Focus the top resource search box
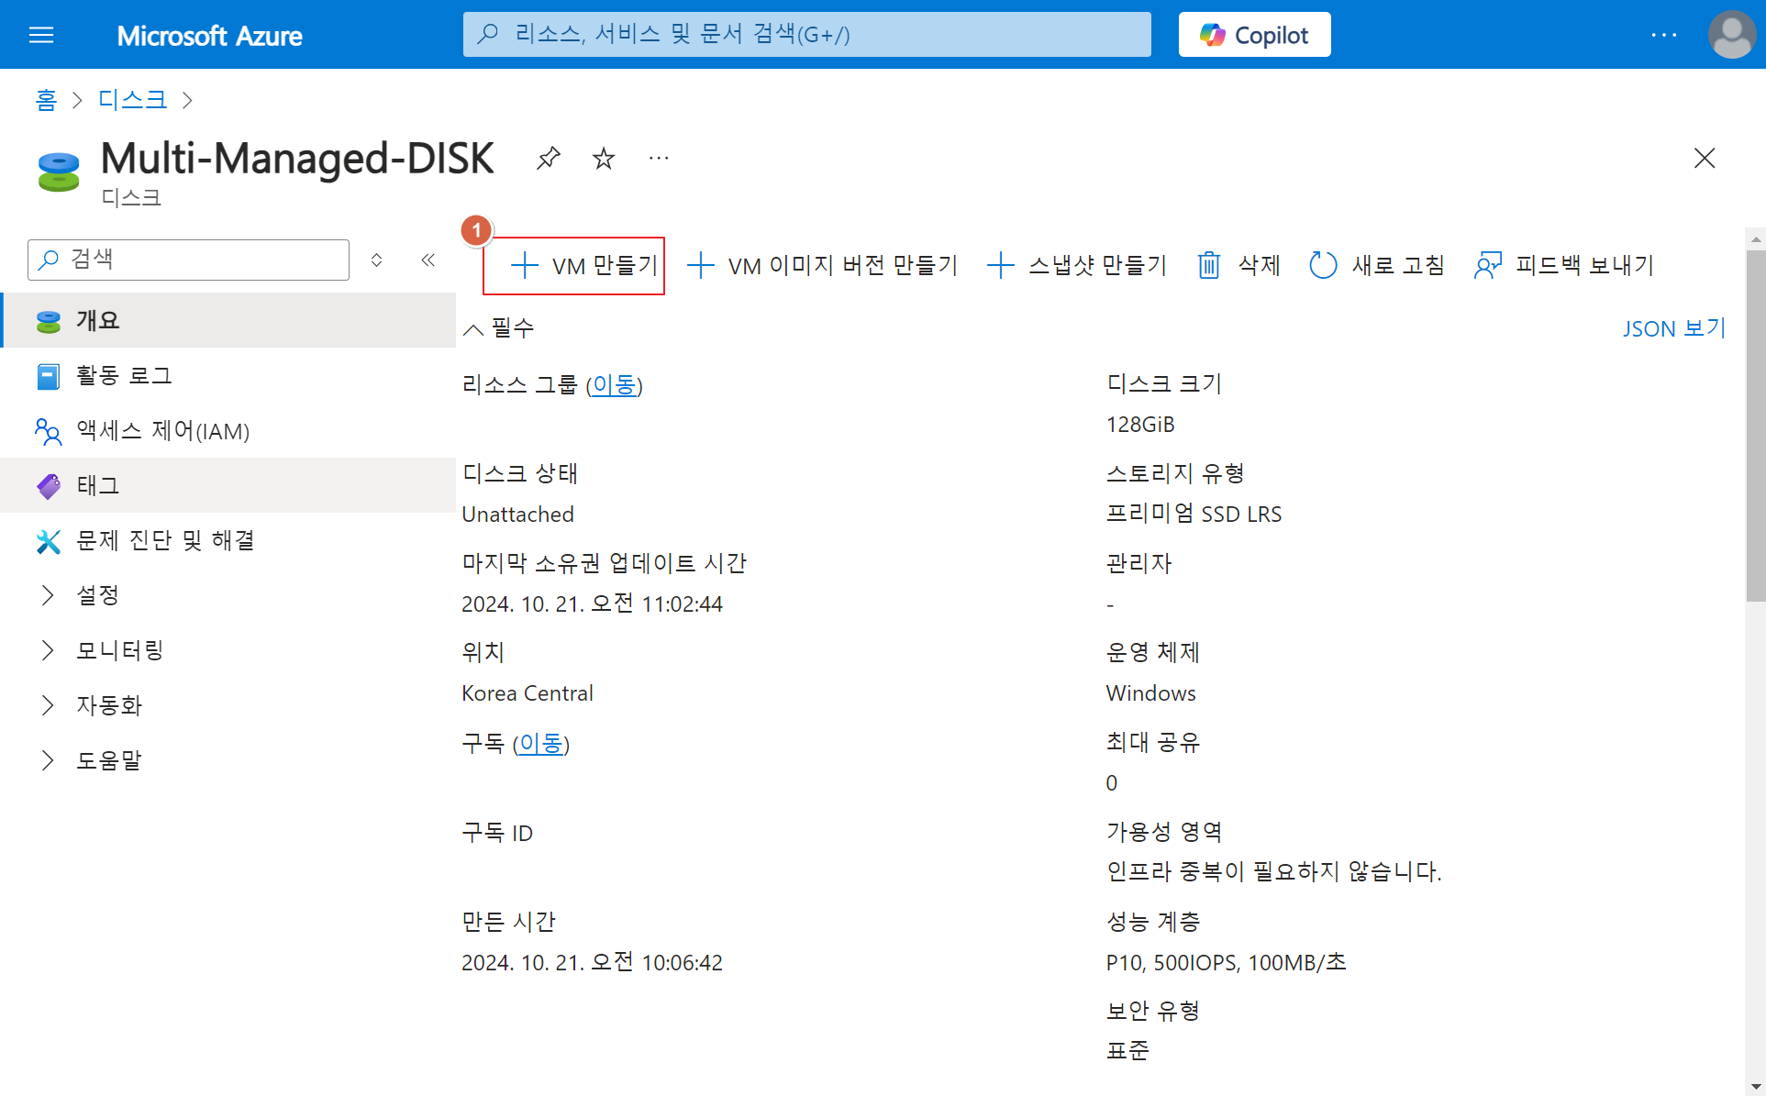This screenshot has height=1096, width=1766. [x=806, y=35]
